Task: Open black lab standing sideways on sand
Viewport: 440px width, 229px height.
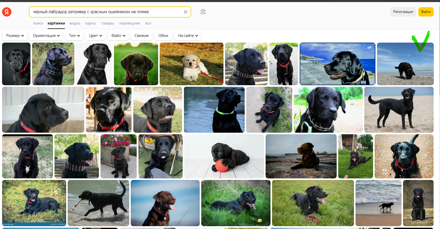Action: 399,110
